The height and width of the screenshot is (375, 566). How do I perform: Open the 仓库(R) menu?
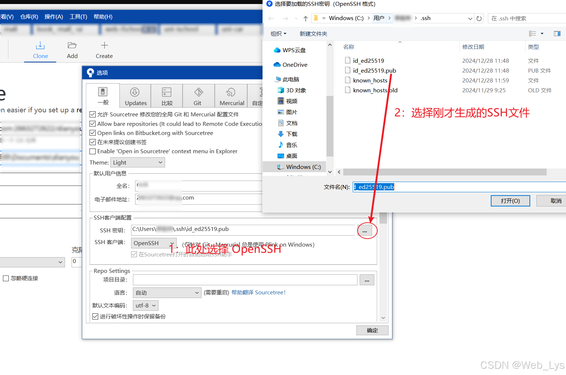(x=29, y=17)
